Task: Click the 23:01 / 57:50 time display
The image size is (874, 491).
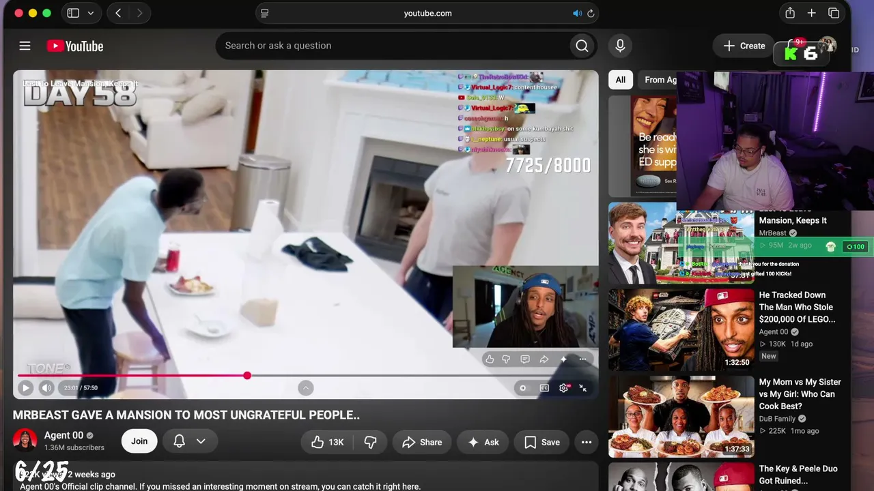Action: (x=81, y=388)
